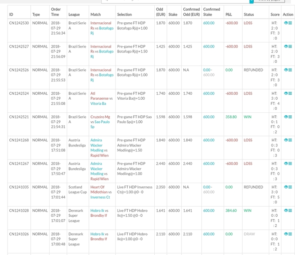Click Inverness Ct link in Match column
This screenshot has width=295, height=255.
(x=100, y=197)
